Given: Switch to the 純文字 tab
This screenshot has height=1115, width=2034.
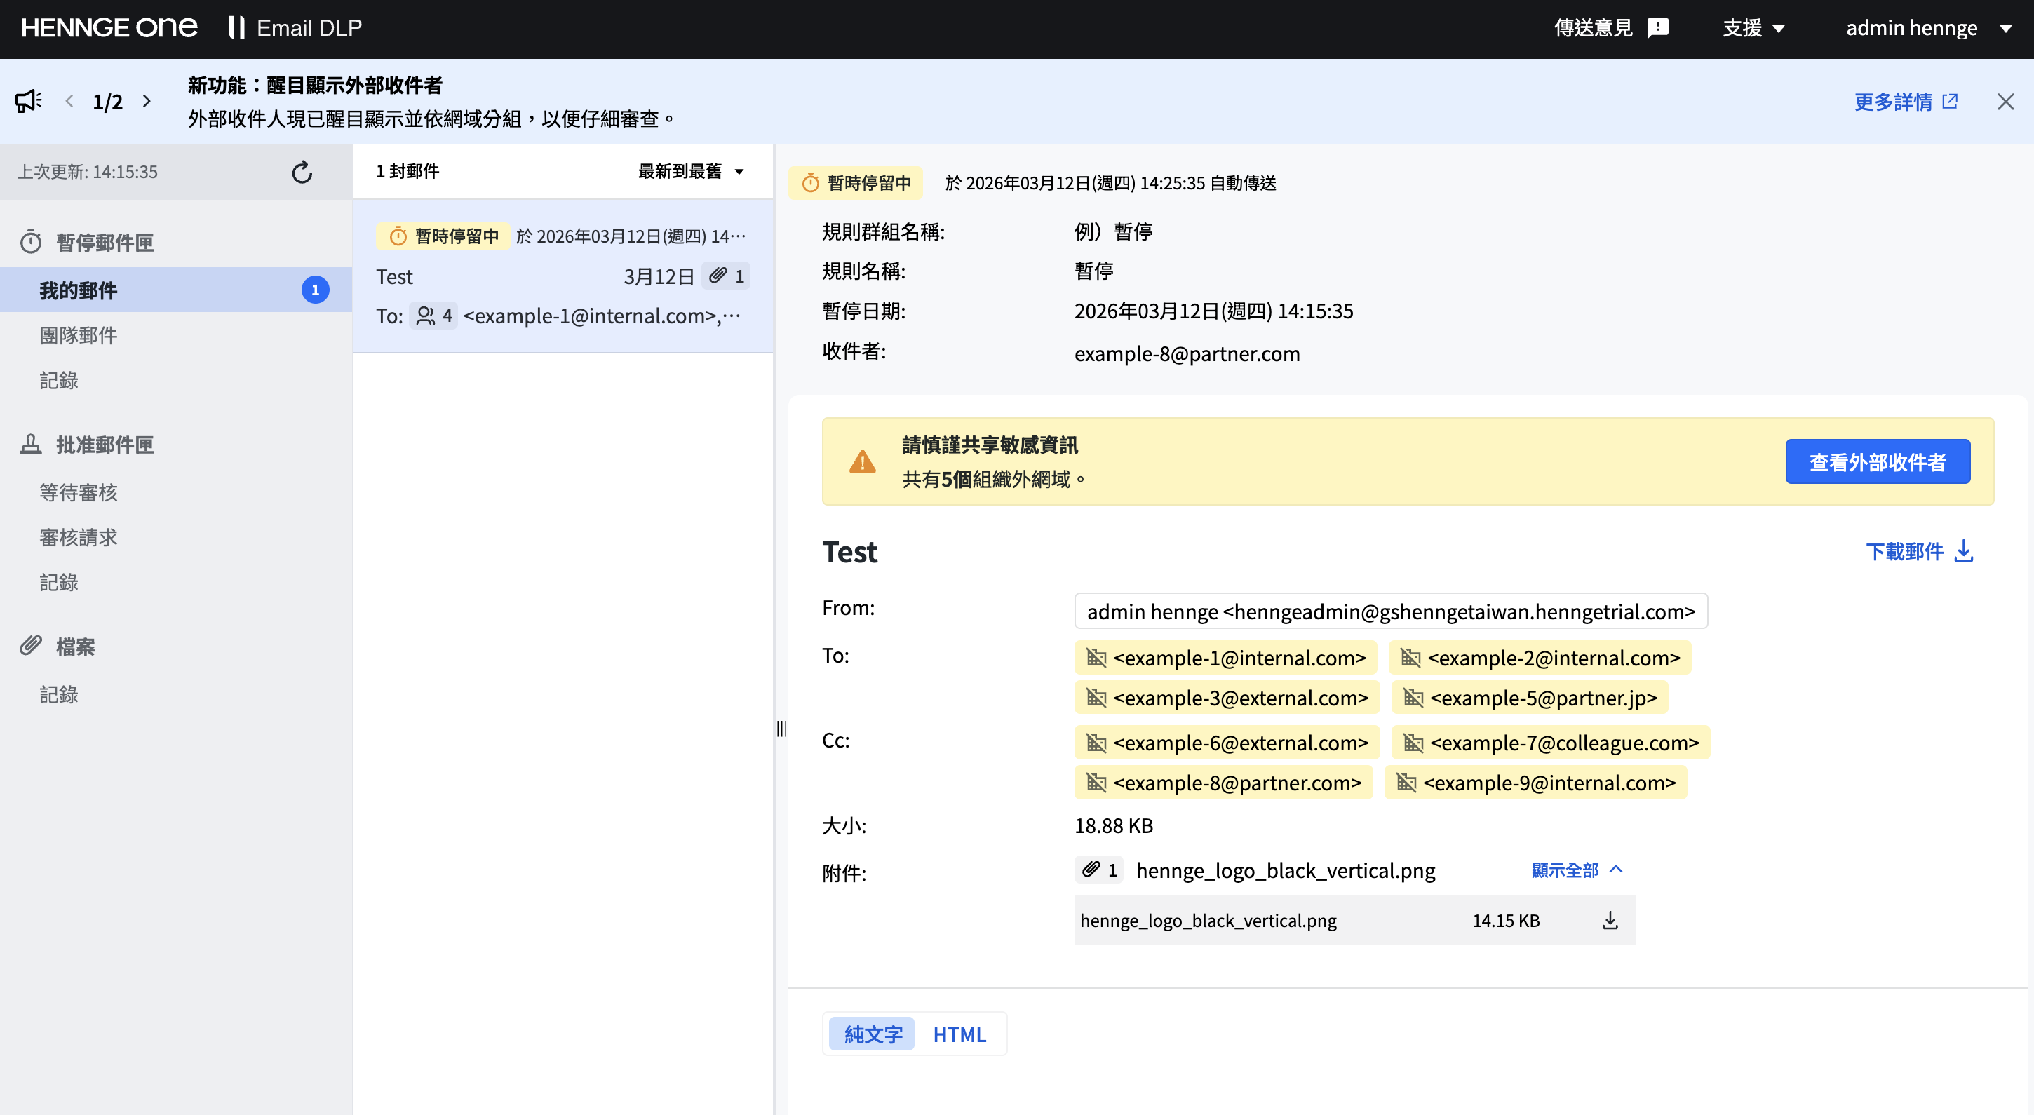Looking at the screenshot, I should click(871, 1034).
